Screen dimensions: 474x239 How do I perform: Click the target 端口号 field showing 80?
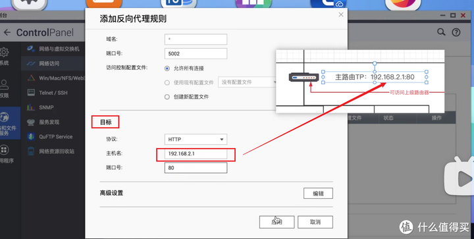pyautogui.click(x=196, y=168)
